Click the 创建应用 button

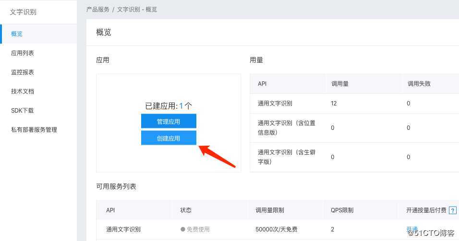point(169,138)
